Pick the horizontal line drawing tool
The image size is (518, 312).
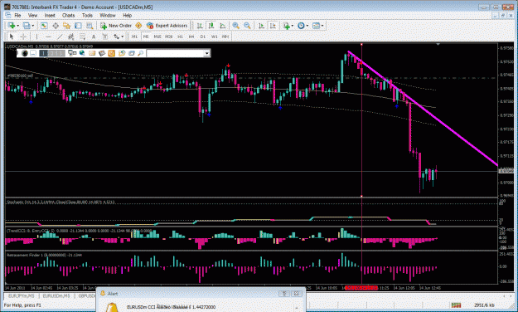[x=49, y=37]
